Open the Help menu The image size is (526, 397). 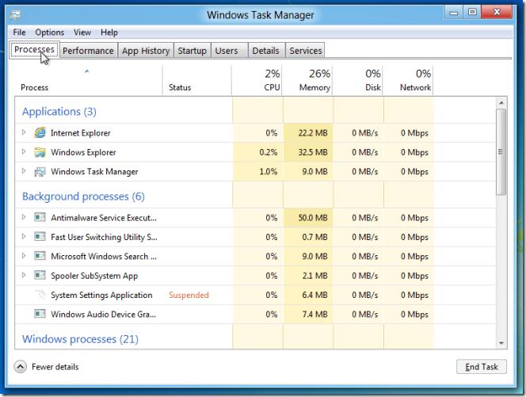[109, 32]
